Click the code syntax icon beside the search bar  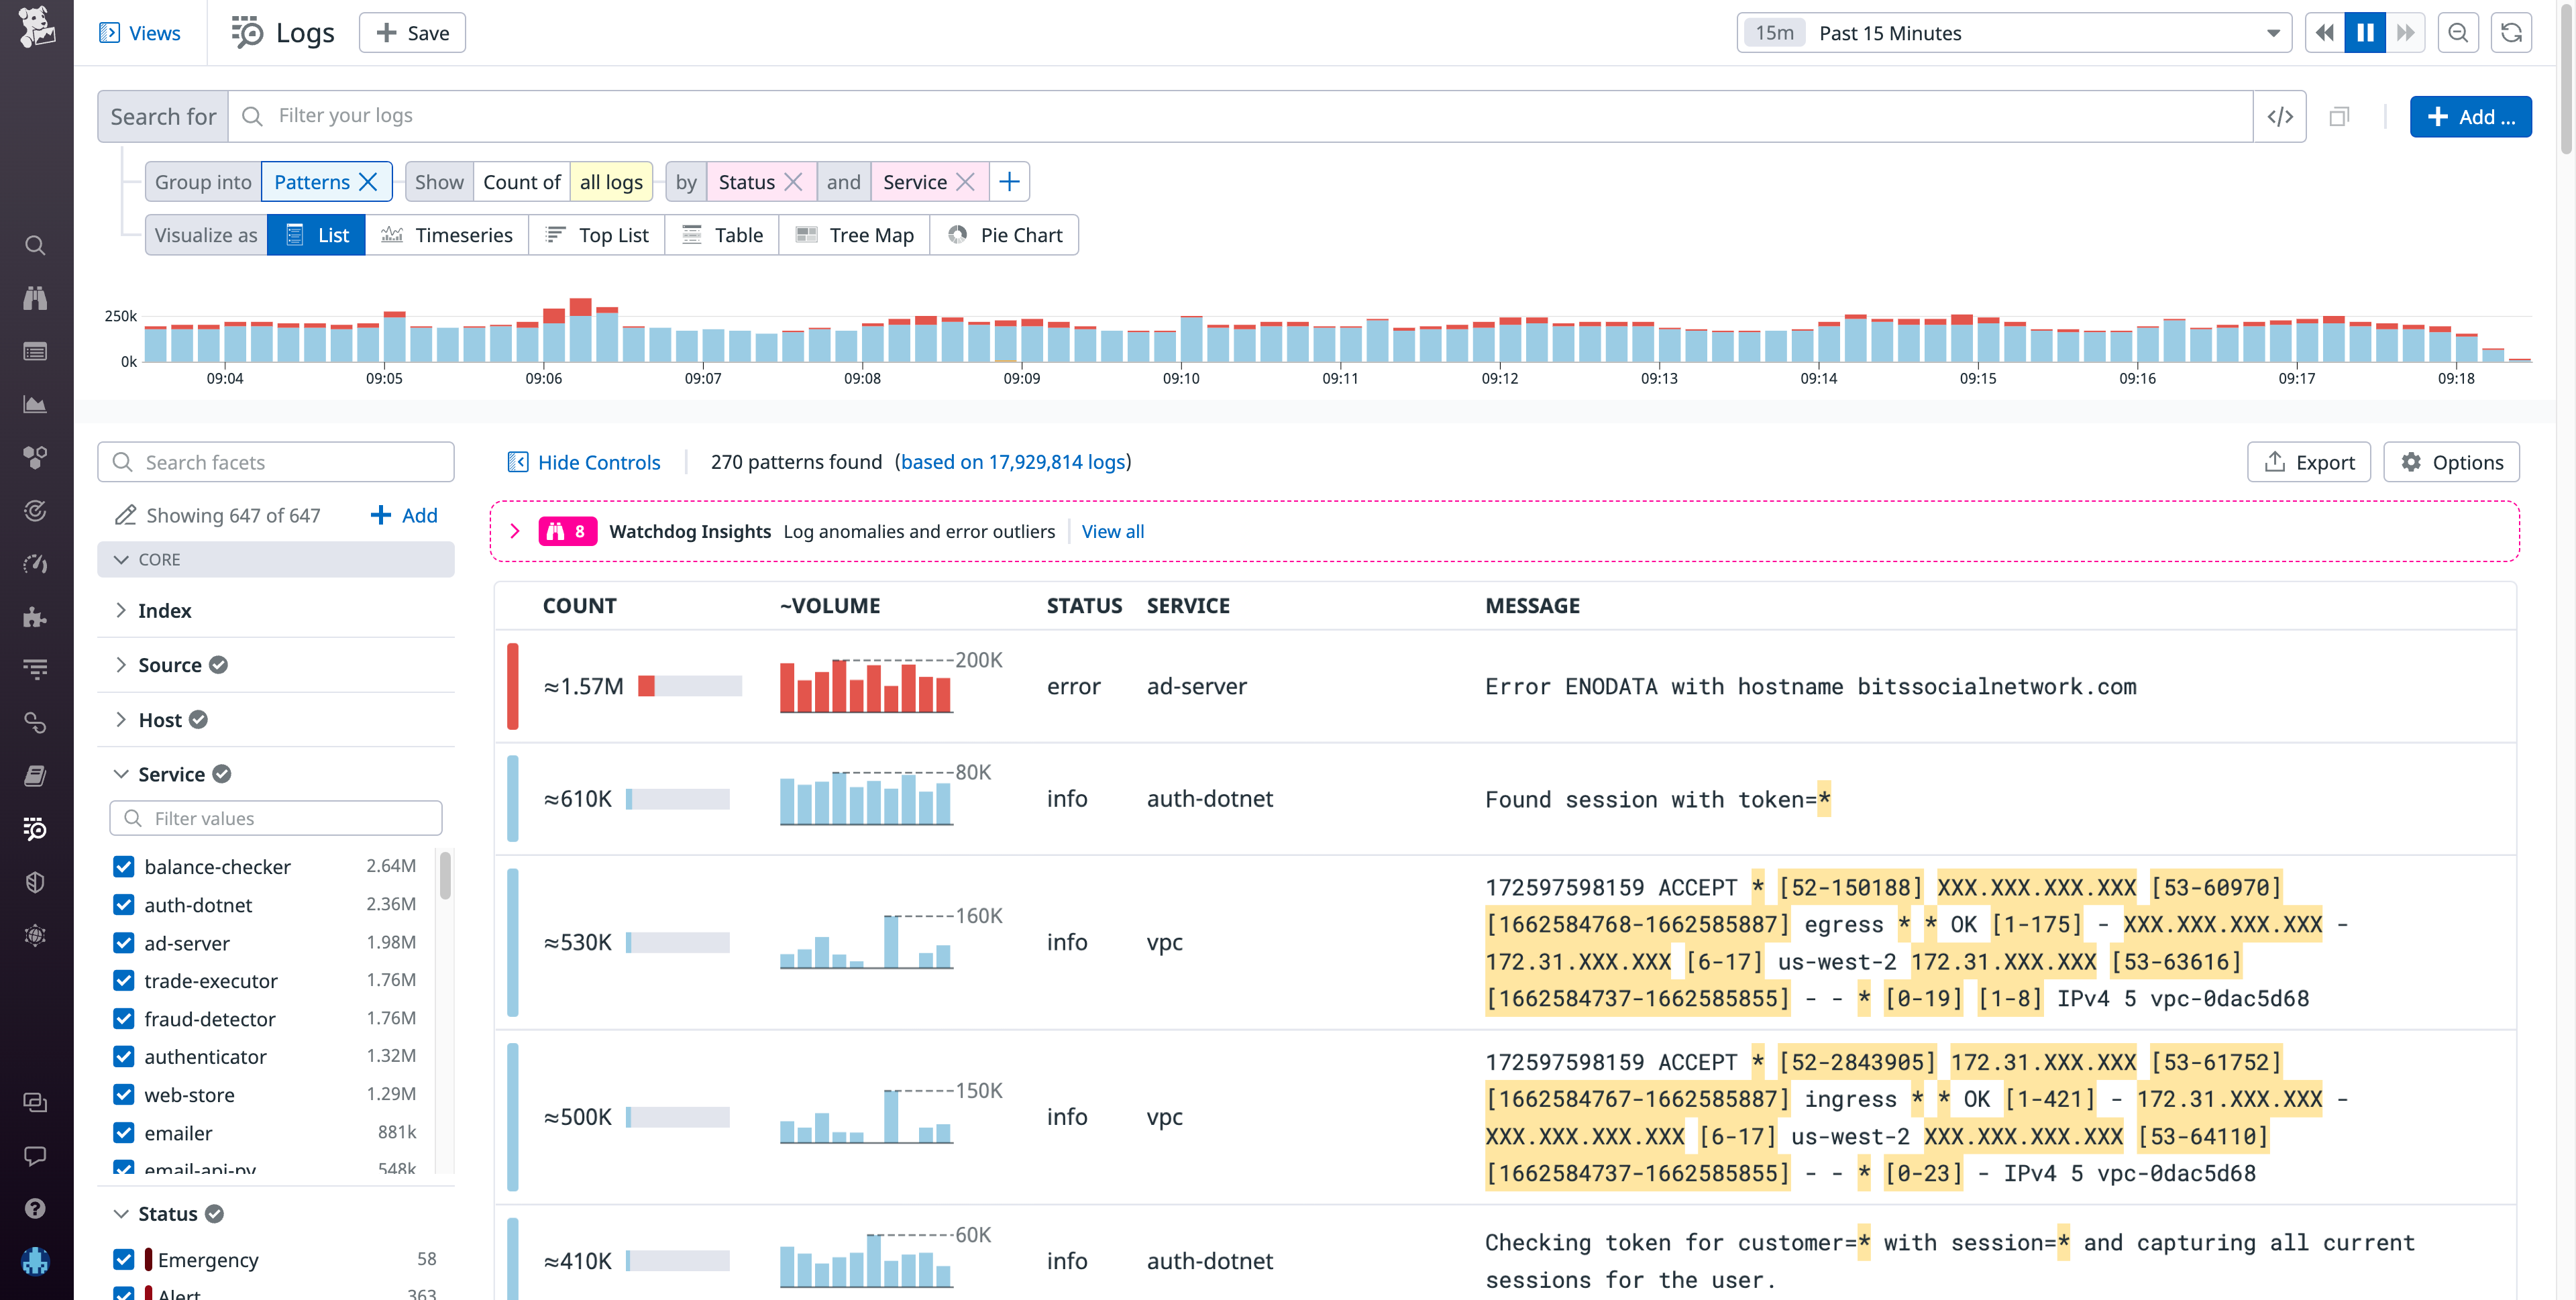pos(2280,116)
